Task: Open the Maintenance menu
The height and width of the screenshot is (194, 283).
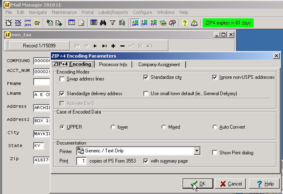Action: (64, 12)
